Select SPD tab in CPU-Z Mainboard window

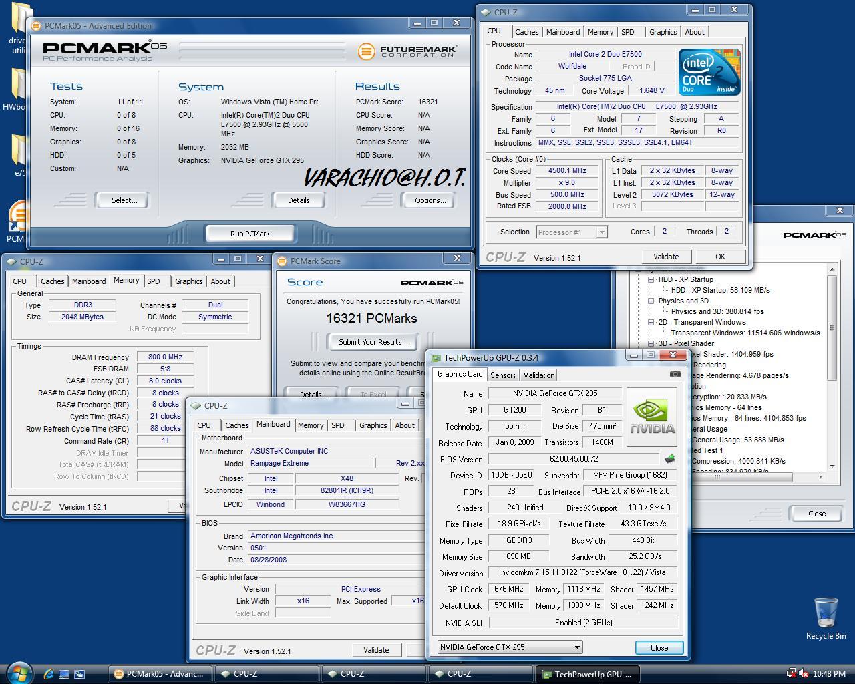tap(338, 425)
